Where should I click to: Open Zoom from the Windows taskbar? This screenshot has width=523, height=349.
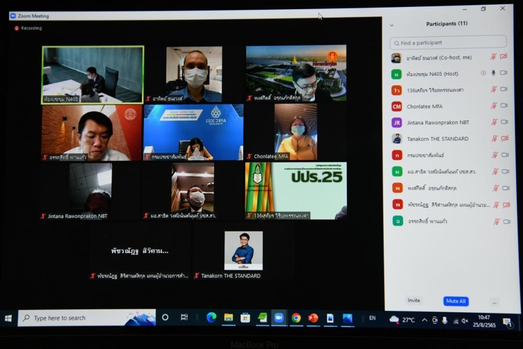(x=279, y=318)
